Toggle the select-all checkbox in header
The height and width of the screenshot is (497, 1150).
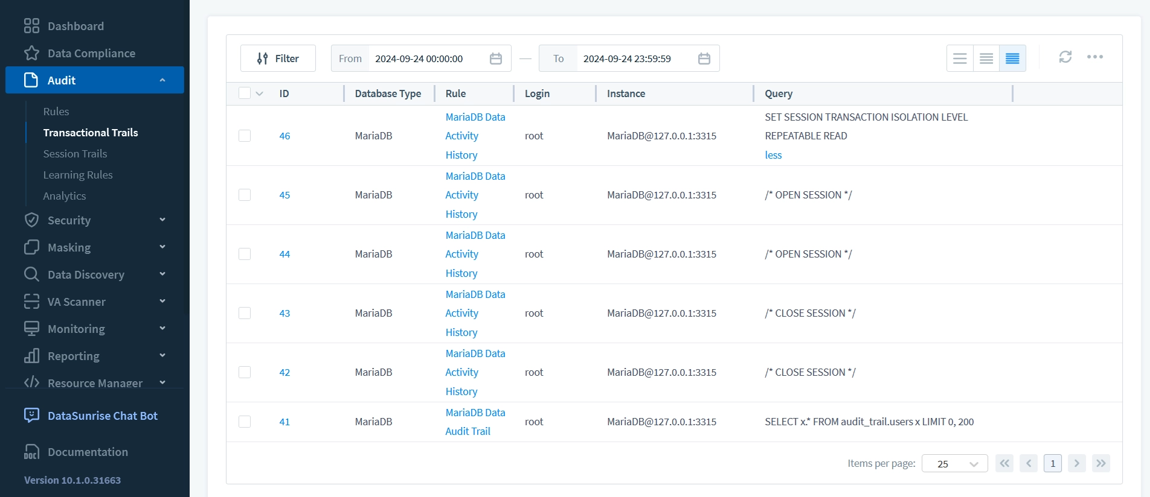click(245, 93)
